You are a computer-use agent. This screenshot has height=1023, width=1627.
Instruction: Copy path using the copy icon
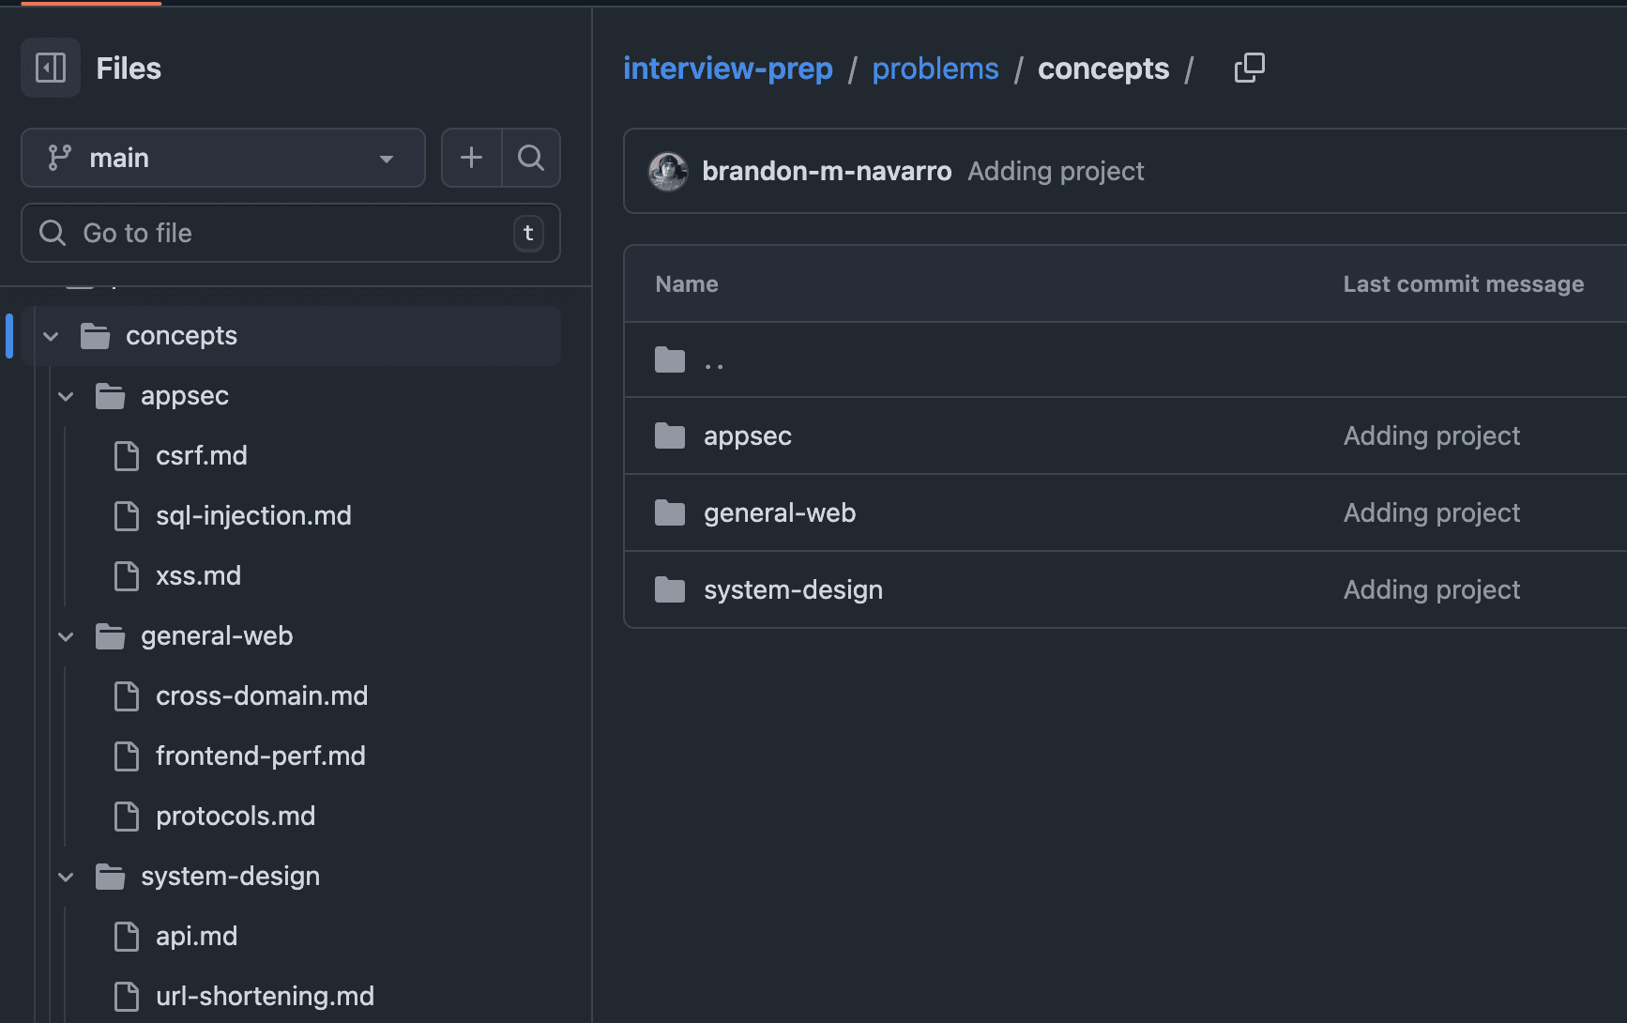(x=1249, y=68)
